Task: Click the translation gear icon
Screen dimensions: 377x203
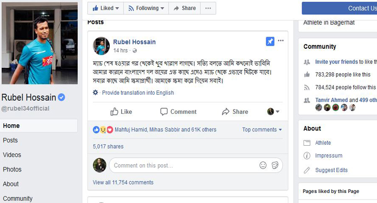Action: (x=95, y=93)
